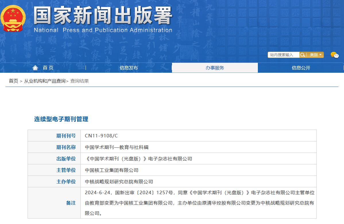The image size is (344, 224).
Task: Click the national emblem logo
Action: click(x=13, y=18)
